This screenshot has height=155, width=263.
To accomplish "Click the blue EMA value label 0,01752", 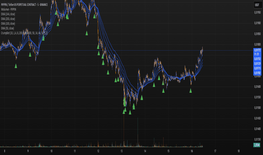I will point(257,59).
